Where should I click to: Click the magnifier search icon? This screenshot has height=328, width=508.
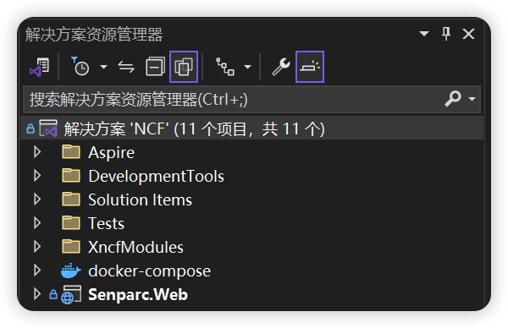coord(453,98)
